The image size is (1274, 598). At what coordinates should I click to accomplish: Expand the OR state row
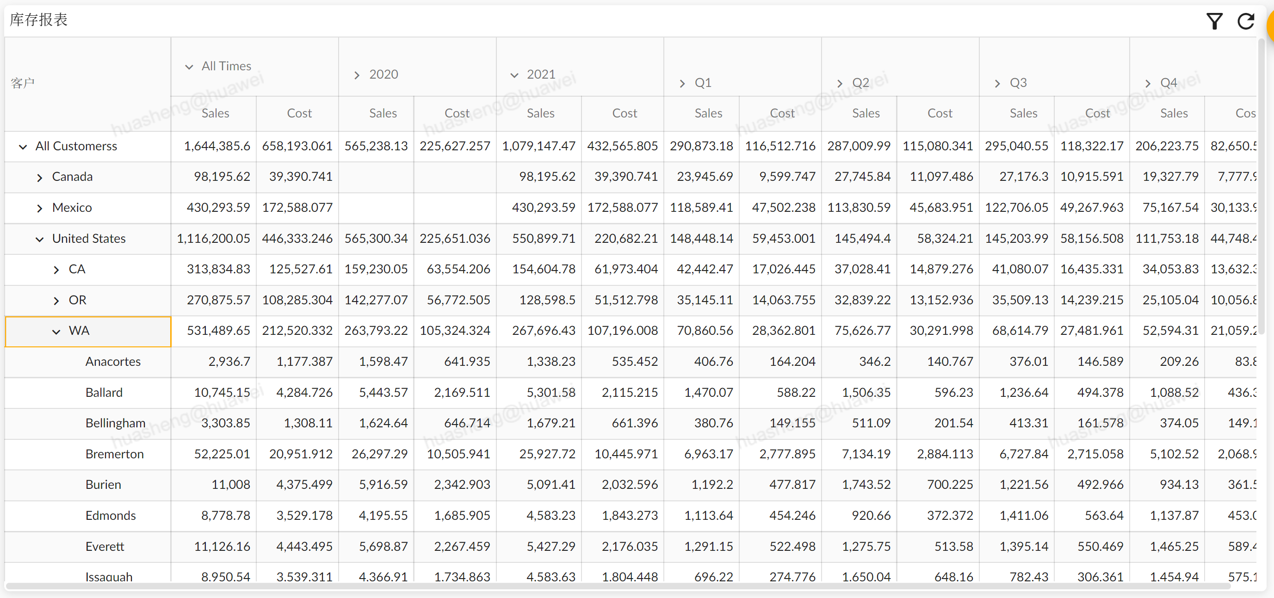click(56, 301)
